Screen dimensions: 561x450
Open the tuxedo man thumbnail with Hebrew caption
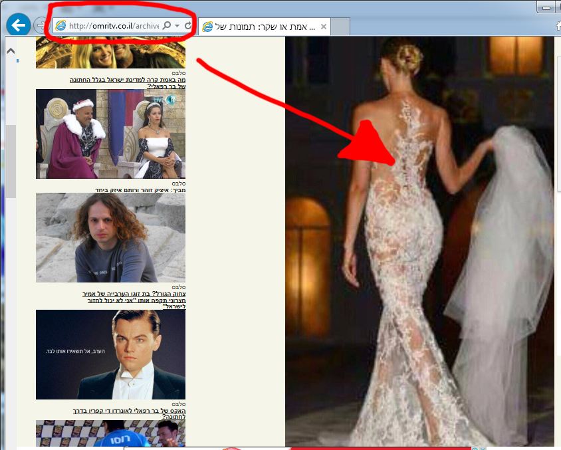coord(110,354)
